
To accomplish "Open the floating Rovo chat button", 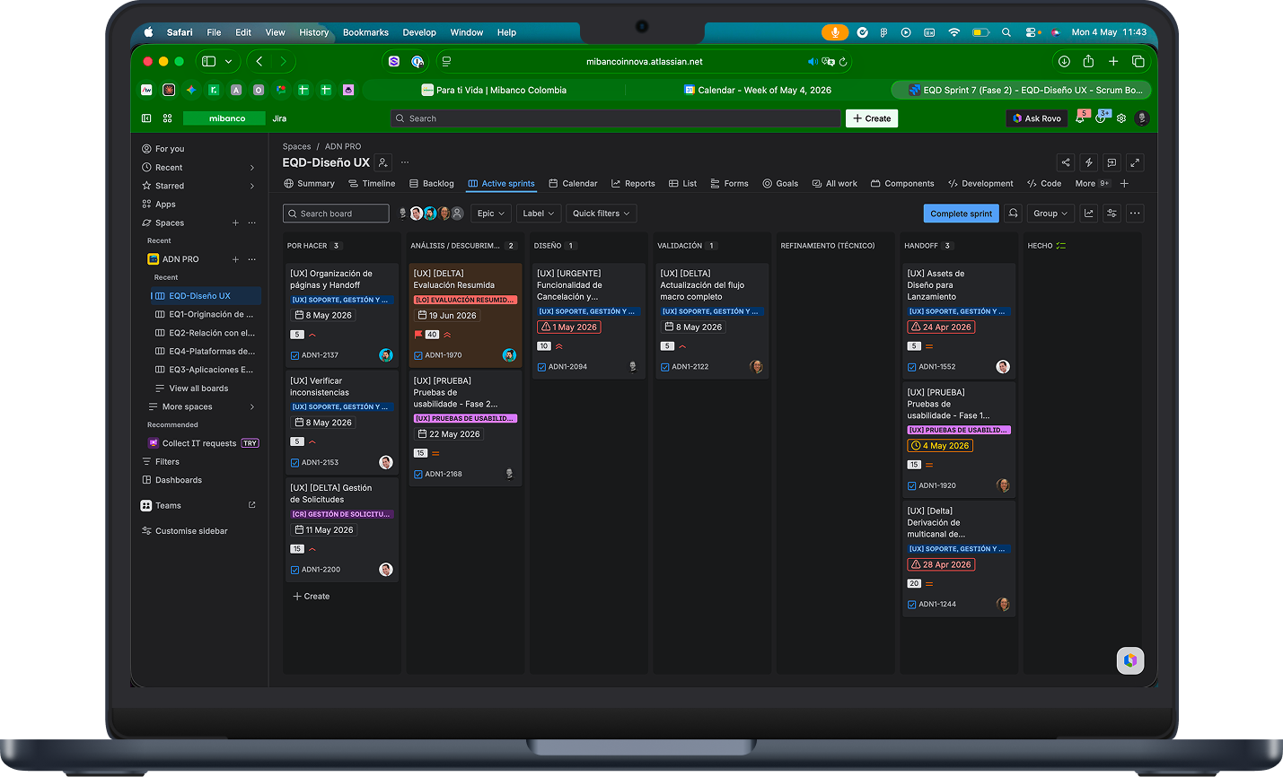I will [x=1130, y=660].
